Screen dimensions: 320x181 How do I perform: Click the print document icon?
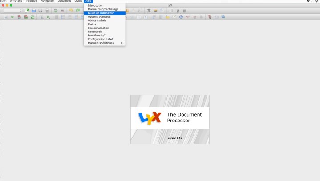47,10
